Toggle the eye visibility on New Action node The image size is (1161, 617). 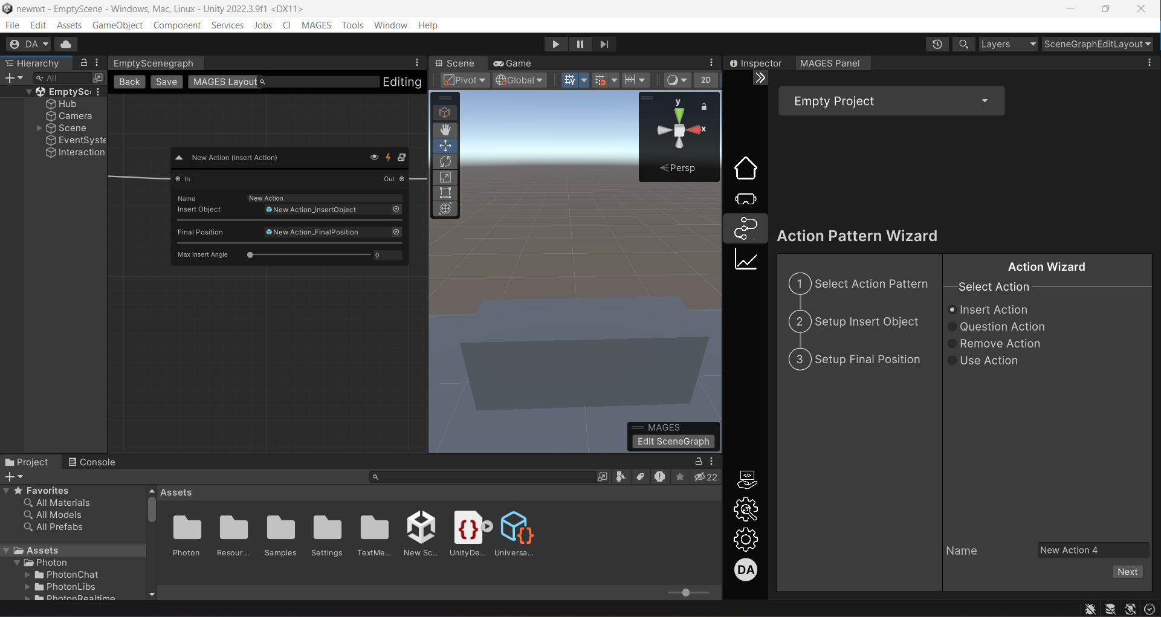click(x=374, y=157)
